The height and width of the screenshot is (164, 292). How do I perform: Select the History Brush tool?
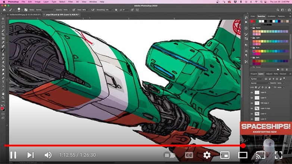tap(3, 58)
